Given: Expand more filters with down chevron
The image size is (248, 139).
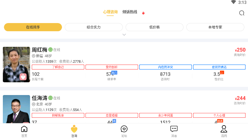Looking at the screenshot, I should point(124,35).
